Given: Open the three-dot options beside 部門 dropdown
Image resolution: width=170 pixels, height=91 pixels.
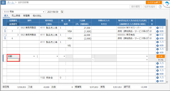Looking at the screenshot, I should (37, 56).
